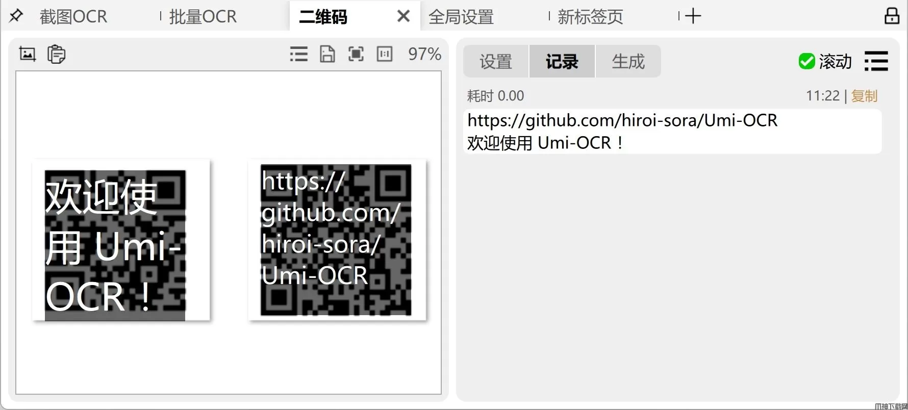
Task: Click the 11:22 timestamp
Action: 823,96
